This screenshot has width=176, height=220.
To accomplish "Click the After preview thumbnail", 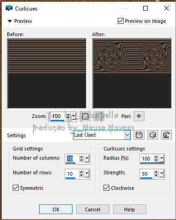I will [132, 73].
